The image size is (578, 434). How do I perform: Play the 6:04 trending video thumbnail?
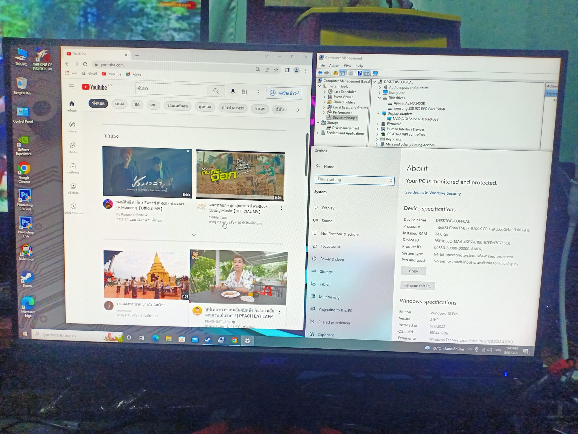click(240, 175)
